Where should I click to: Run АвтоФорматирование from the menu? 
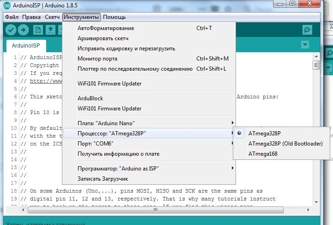click(x=149, y=28)
